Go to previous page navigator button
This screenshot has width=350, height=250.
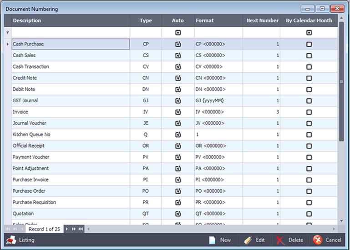pos(15,229)
